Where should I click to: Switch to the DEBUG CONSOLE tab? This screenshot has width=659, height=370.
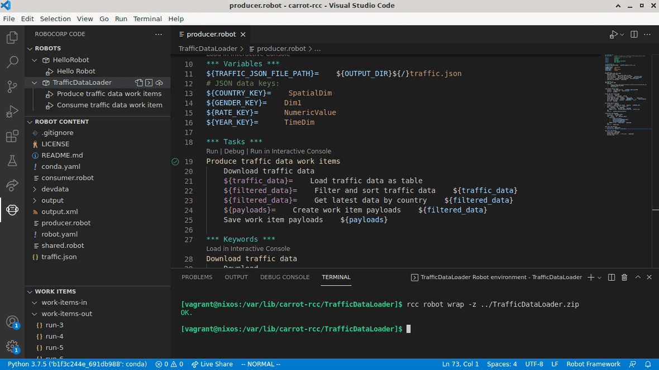285,277
